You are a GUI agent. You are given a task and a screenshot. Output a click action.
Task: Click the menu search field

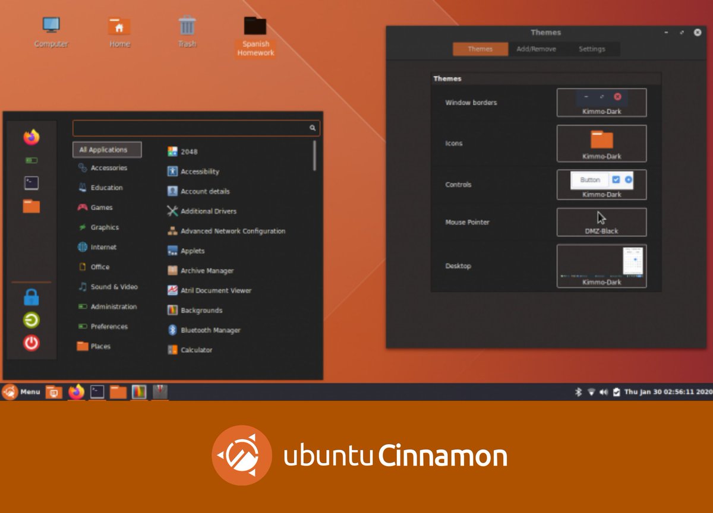click(x=196, y=128)
